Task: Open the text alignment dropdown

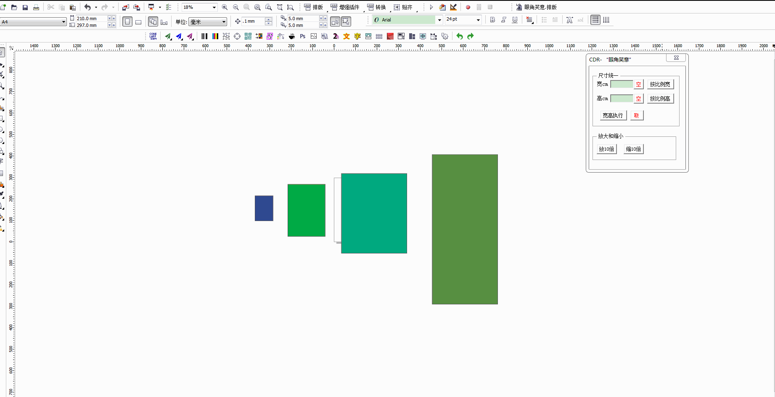Action: [x=530, y=20]
